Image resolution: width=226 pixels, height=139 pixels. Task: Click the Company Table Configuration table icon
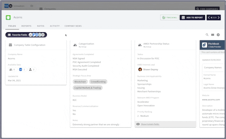[x=10, y=45]
